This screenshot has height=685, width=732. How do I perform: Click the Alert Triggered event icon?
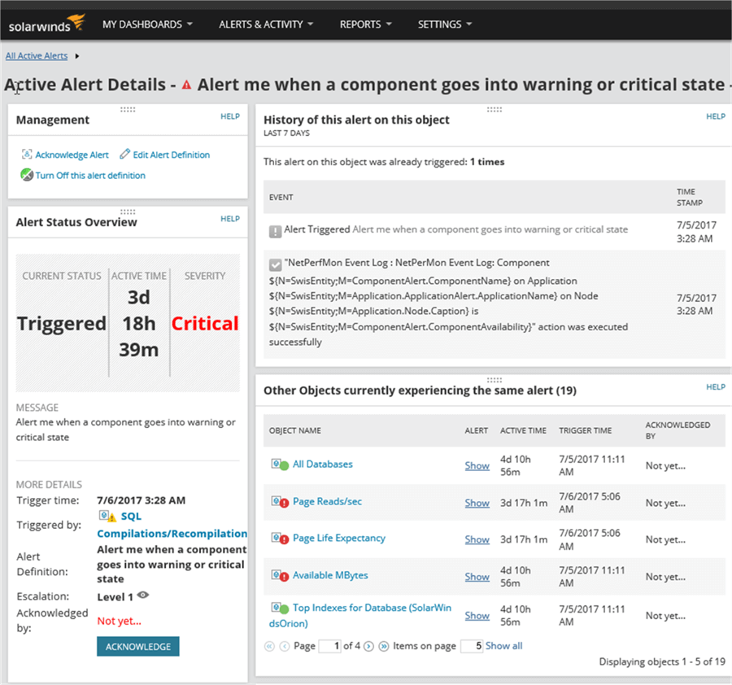pyautogui.click(x=276, y=231)
